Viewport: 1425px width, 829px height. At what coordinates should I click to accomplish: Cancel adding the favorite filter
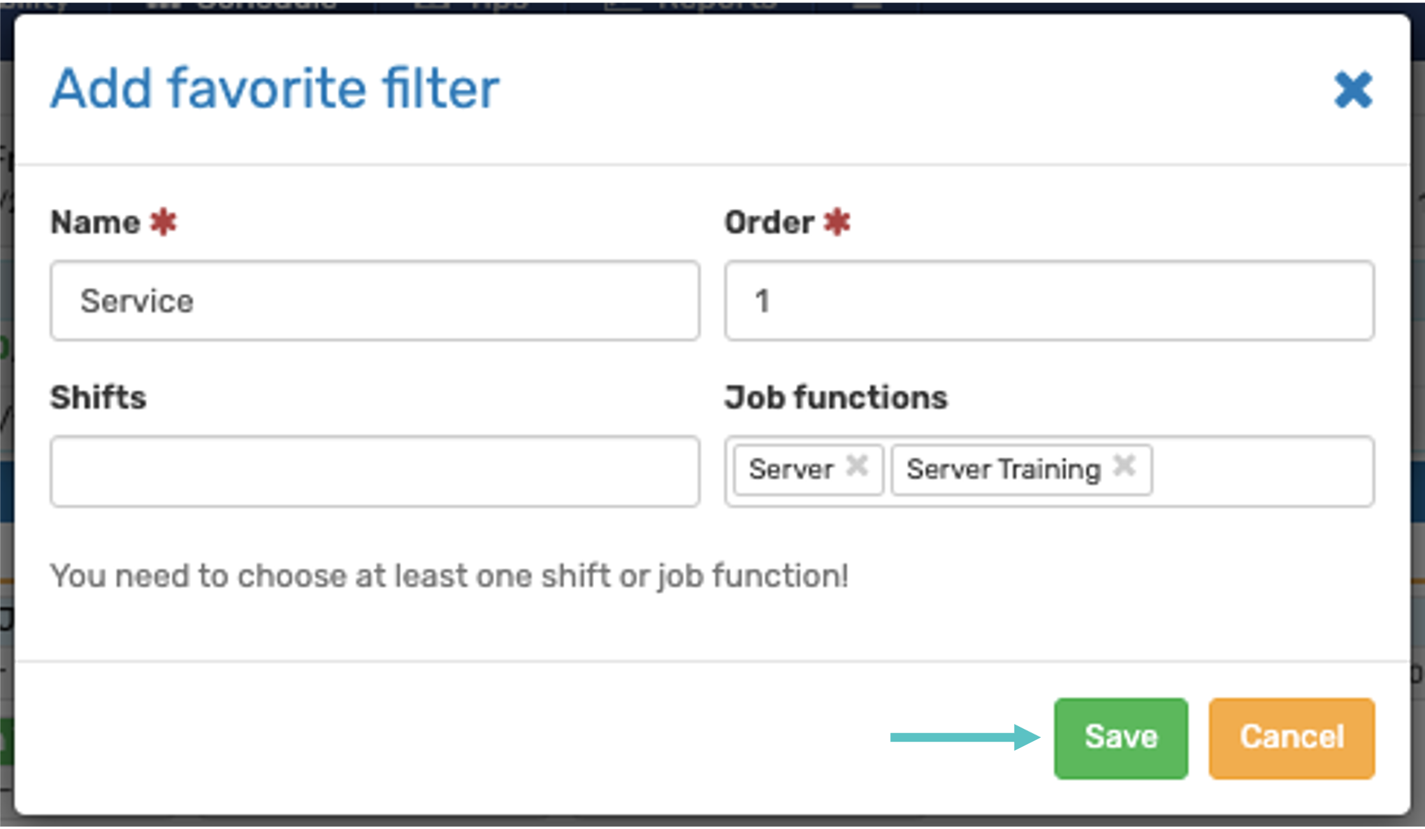point(1291,738)
